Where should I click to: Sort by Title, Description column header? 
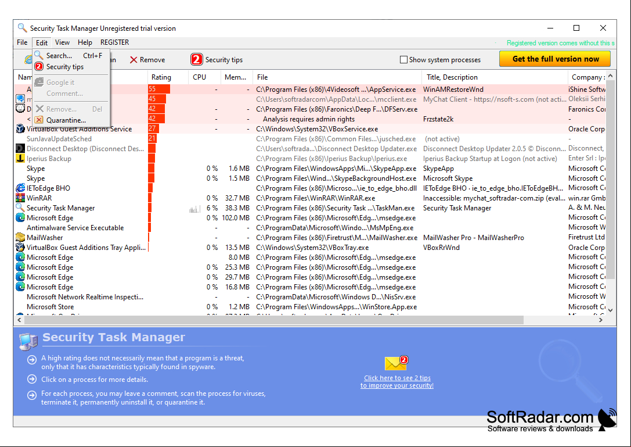(495, 77)
